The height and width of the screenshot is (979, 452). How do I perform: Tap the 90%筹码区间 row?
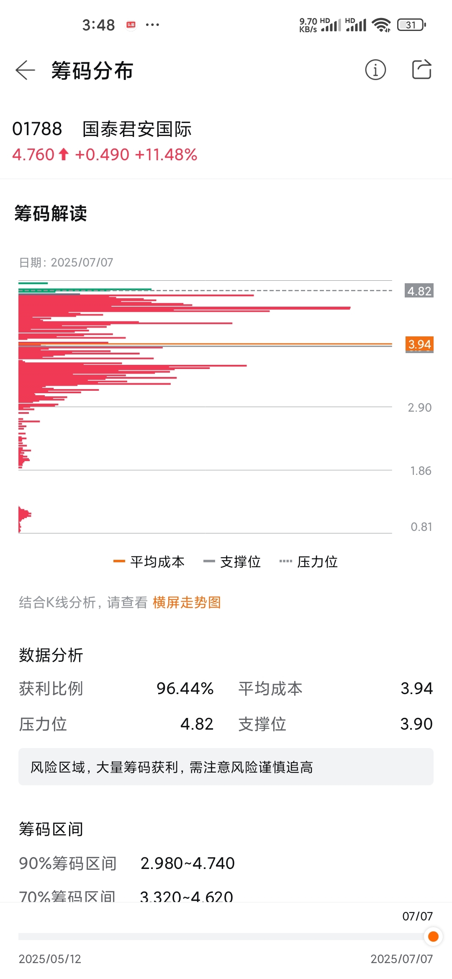127,863
